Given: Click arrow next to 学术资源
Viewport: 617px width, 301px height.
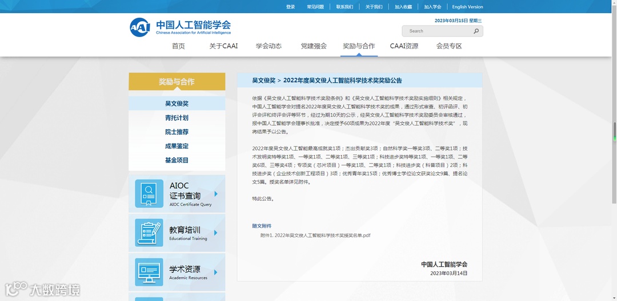Looking at the screenshot, I should click(x=216, y=272).
